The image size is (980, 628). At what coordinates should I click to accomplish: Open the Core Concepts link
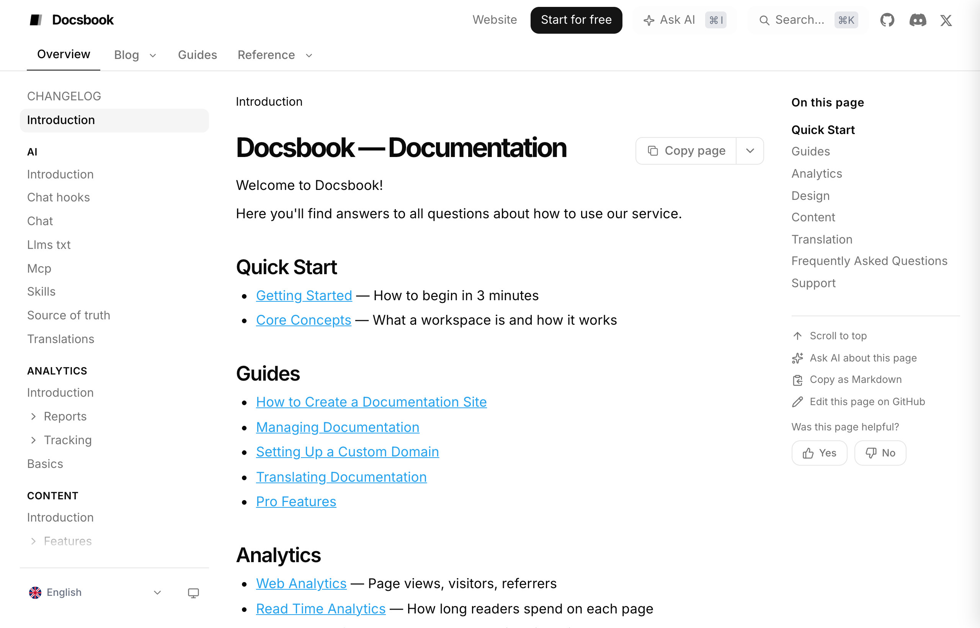pyautogui.click(x=303, y=320)
